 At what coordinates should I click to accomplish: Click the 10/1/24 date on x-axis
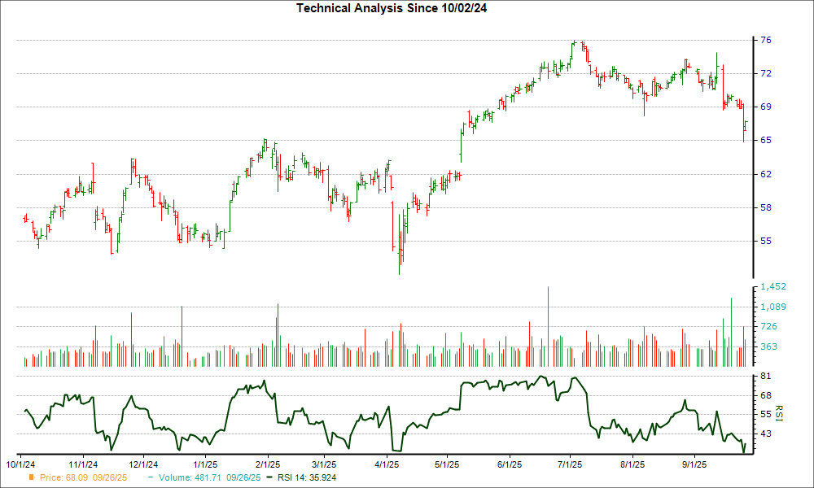pyautogui.click(x=22, y=465)
